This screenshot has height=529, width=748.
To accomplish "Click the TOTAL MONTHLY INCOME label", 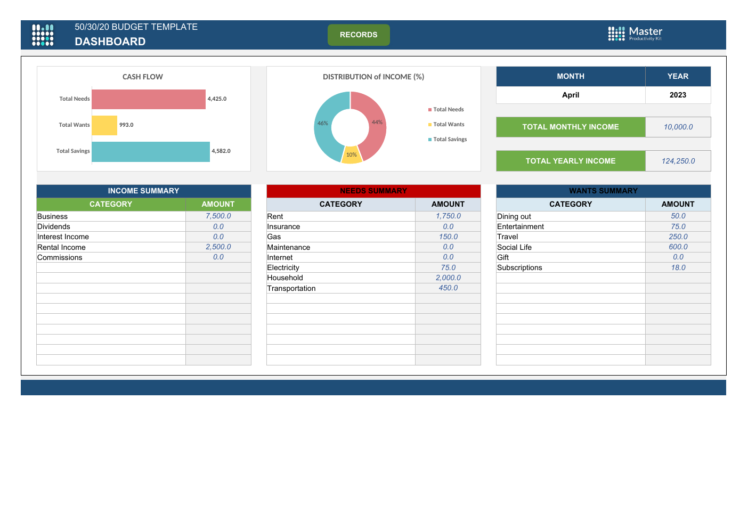I will (x=571, y=127).
